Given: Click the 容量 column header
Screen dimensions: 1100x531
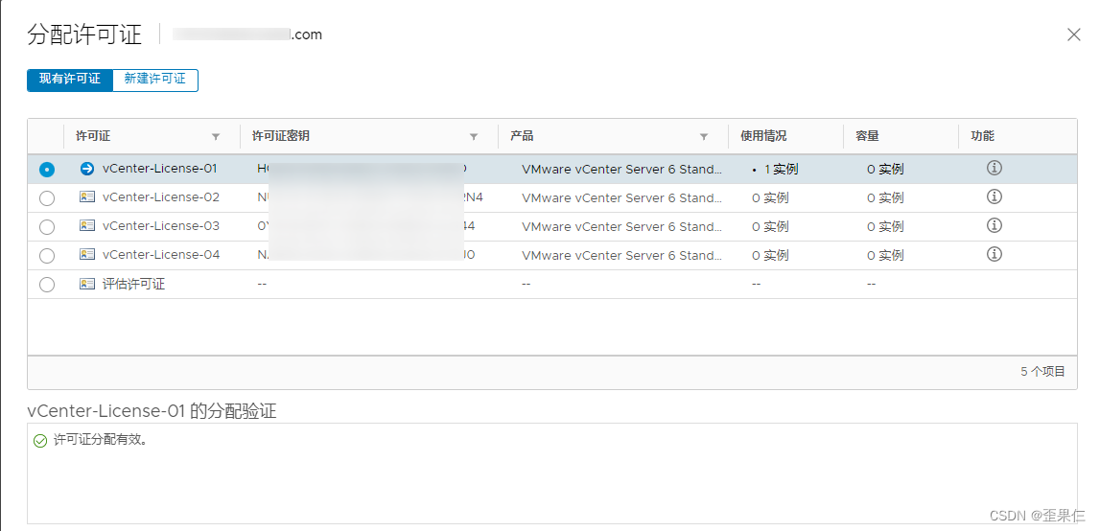Looking at the screenshot, I should coord(867,136).
